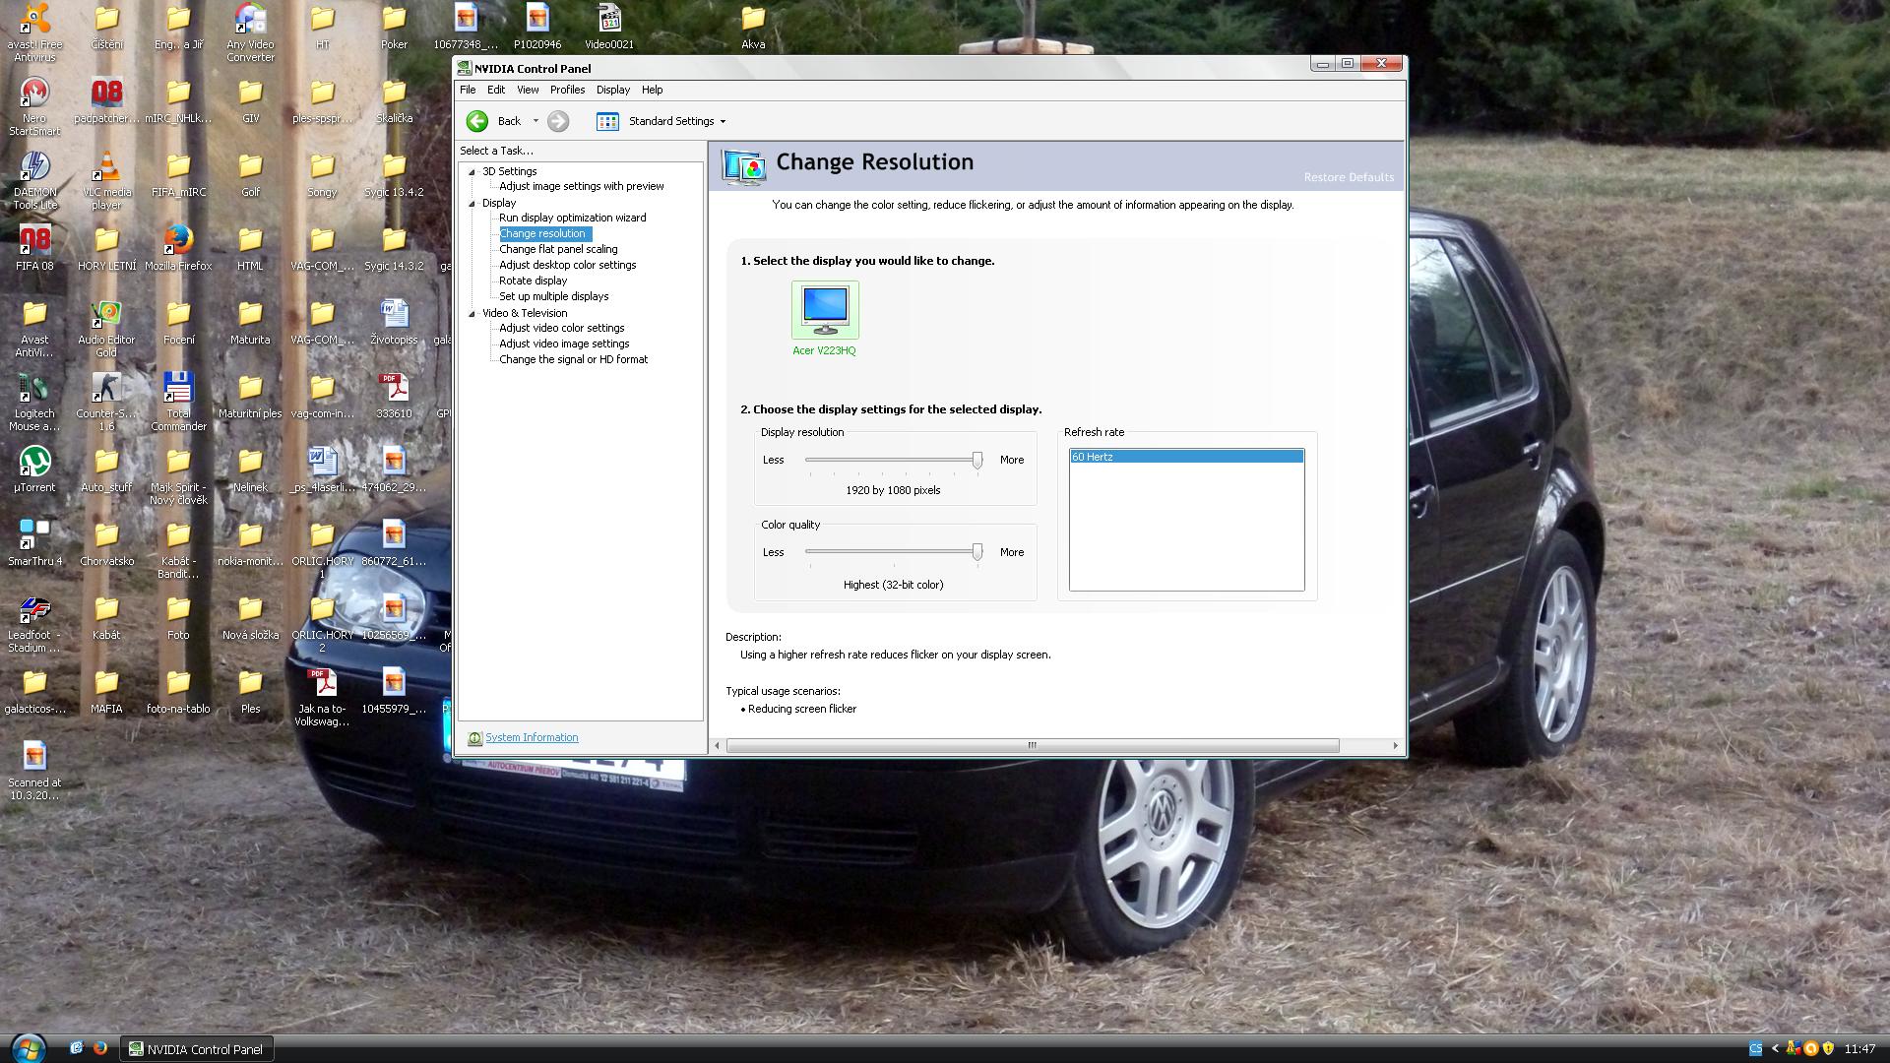This screenshot has width=1890, height=1063.
Task: Collapse the Video & Television tree node
Action: pos(472,314)
